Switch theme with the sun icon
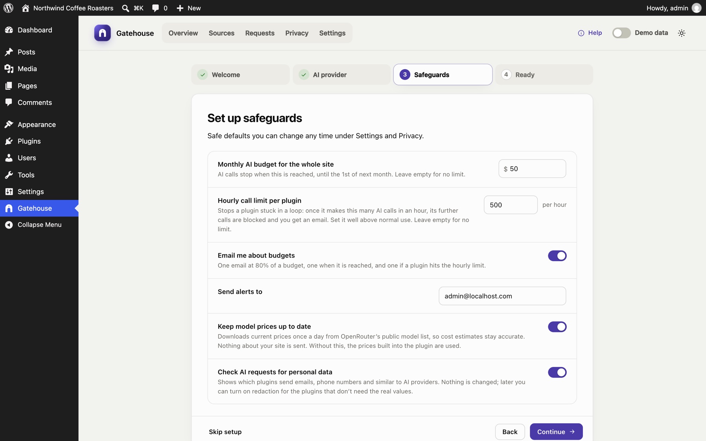Screen dimensions: 706x441 pyautogui.click(x=682, y=33)
